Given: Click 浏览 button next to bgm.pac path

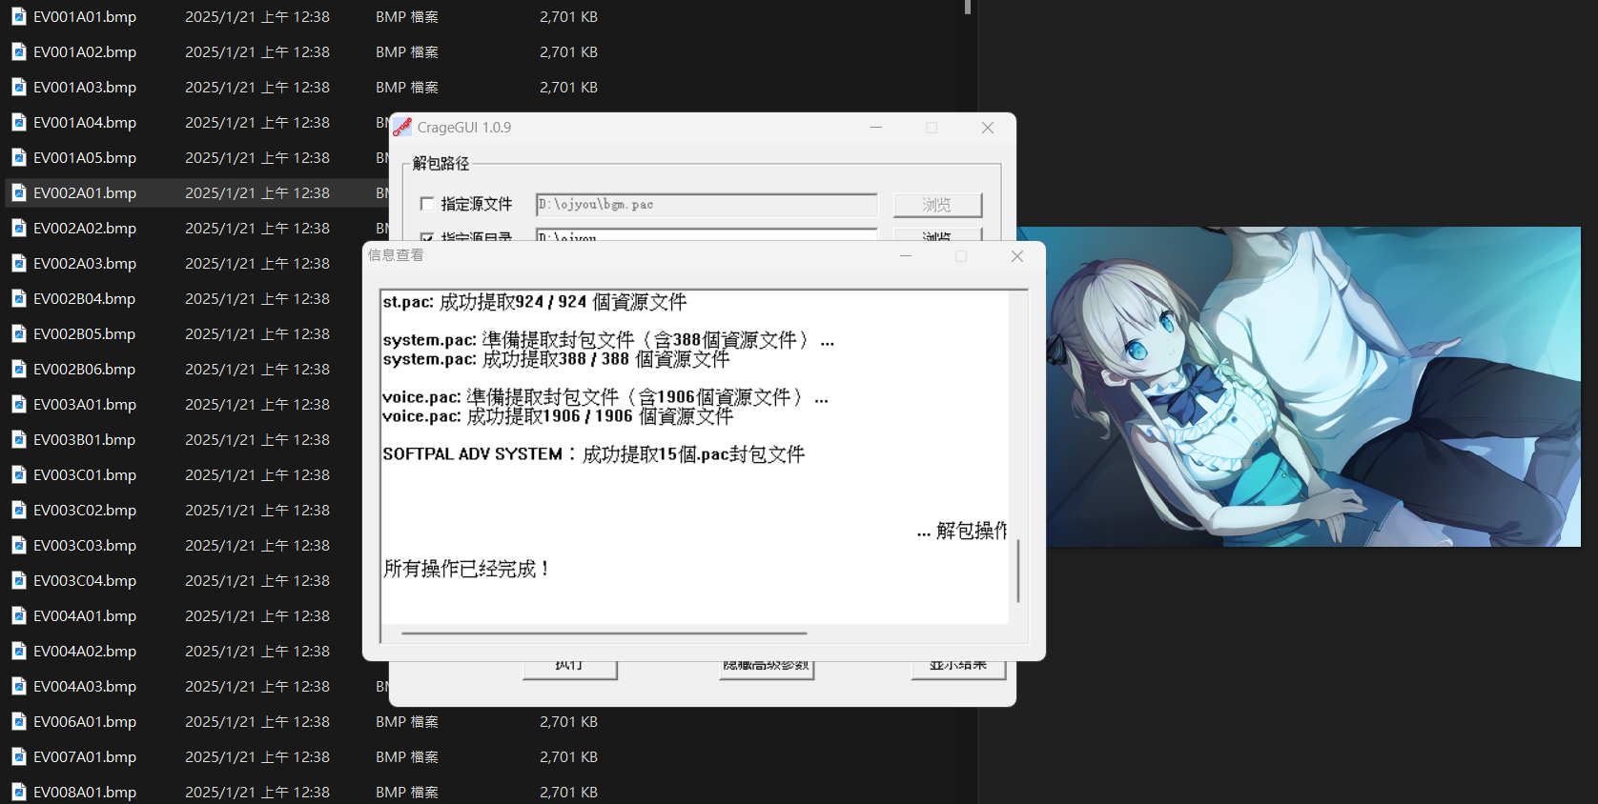Looking at the screenshot, I should [x=936, y=205].
